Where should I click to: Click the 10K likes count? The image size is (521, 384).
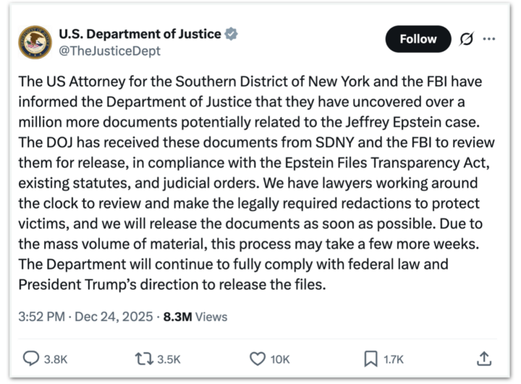281,359
